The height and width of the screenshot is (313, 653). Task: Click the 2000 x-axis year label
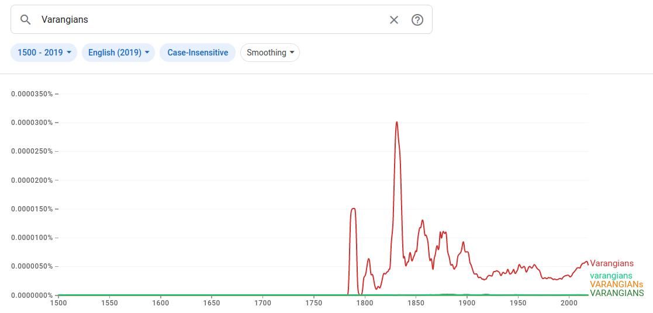click(569, 303)
